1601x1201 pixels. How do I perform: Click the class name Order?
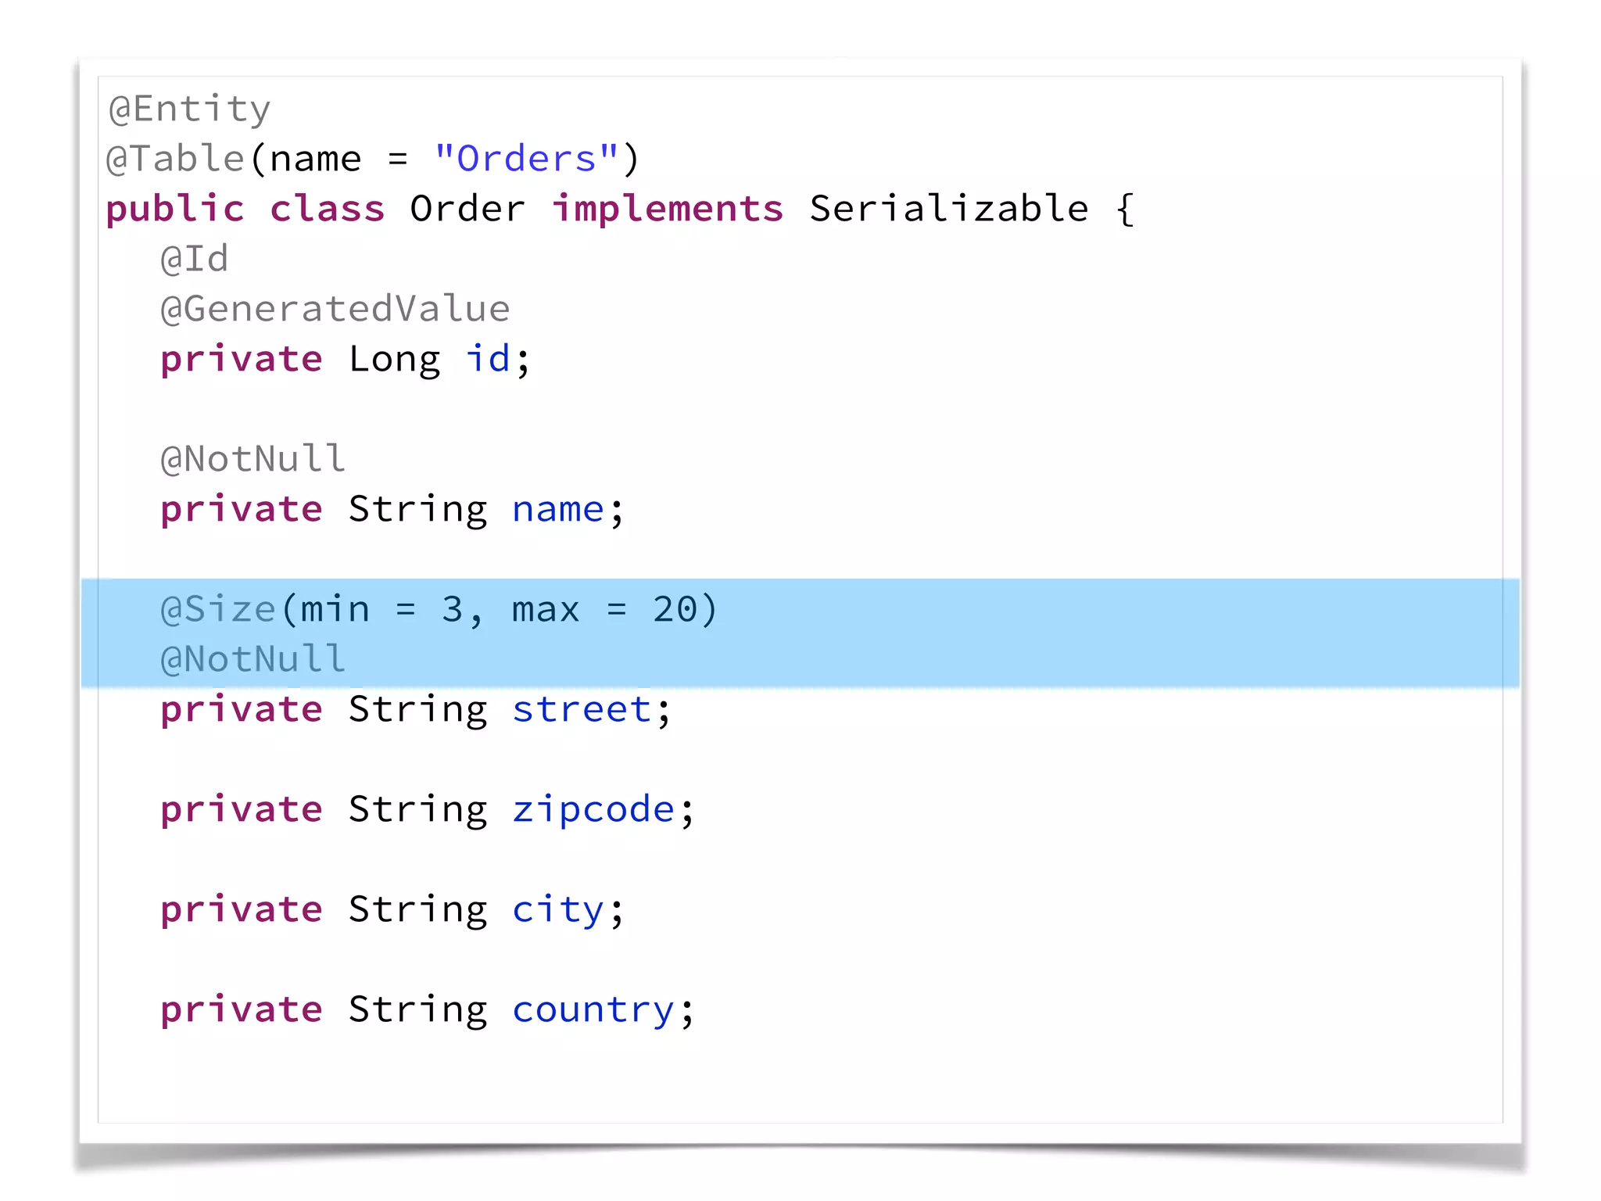click(x=467, y=209)
